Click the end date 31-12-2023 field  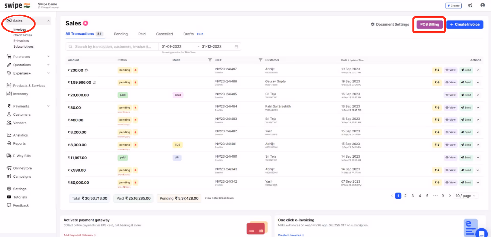coord(212,47)
